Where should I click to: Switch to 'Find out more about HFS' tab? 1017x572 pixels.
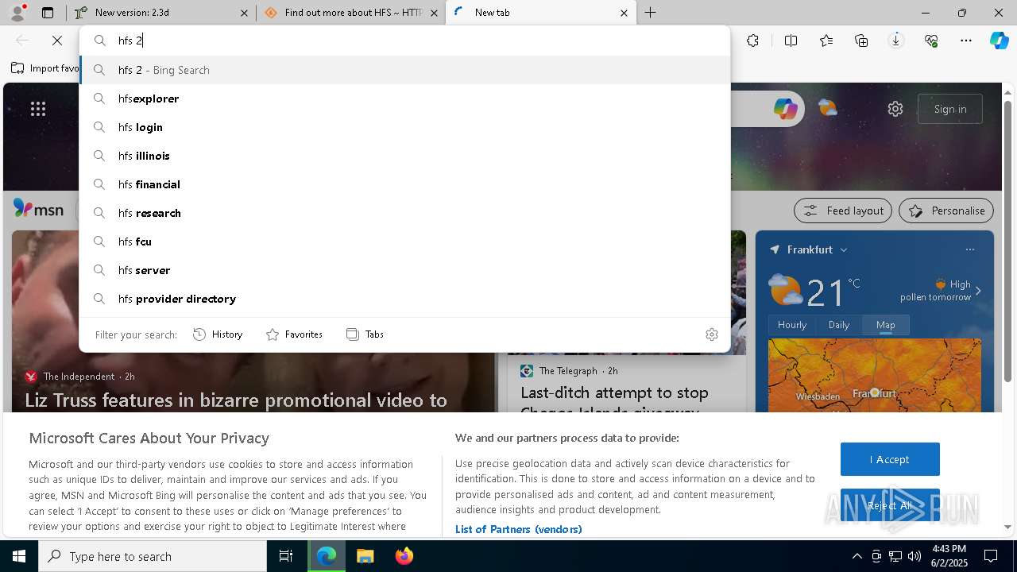coord(351,13)
